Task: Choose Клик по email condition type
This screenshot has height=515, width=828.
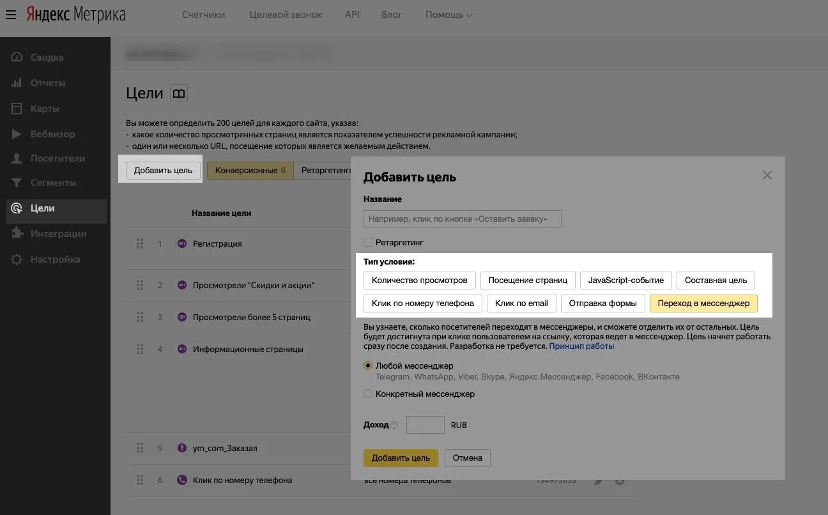Action: pos(521,304)
